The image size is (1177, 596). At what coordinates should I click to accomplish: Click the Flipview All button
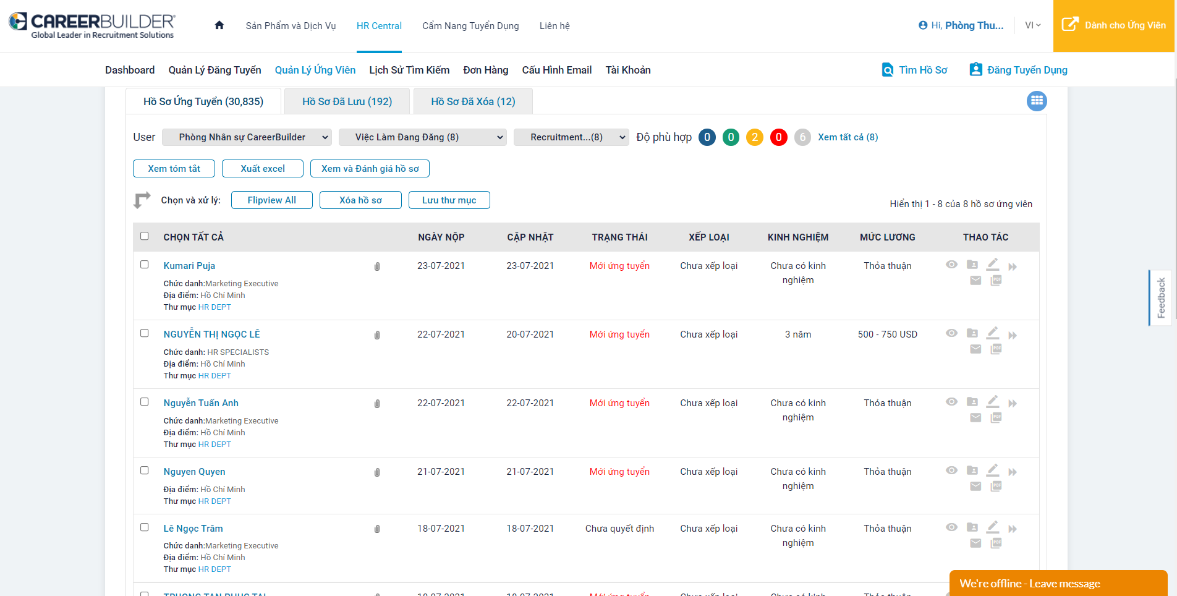point(272,200)
